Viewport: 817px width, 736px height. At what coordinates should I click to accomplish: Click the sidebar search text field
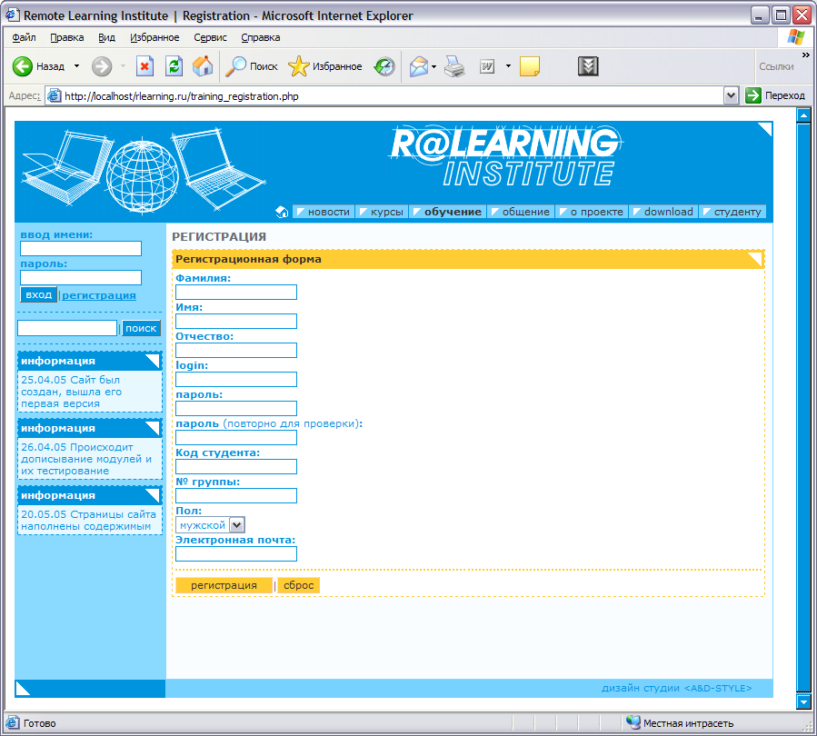[67, 328]
